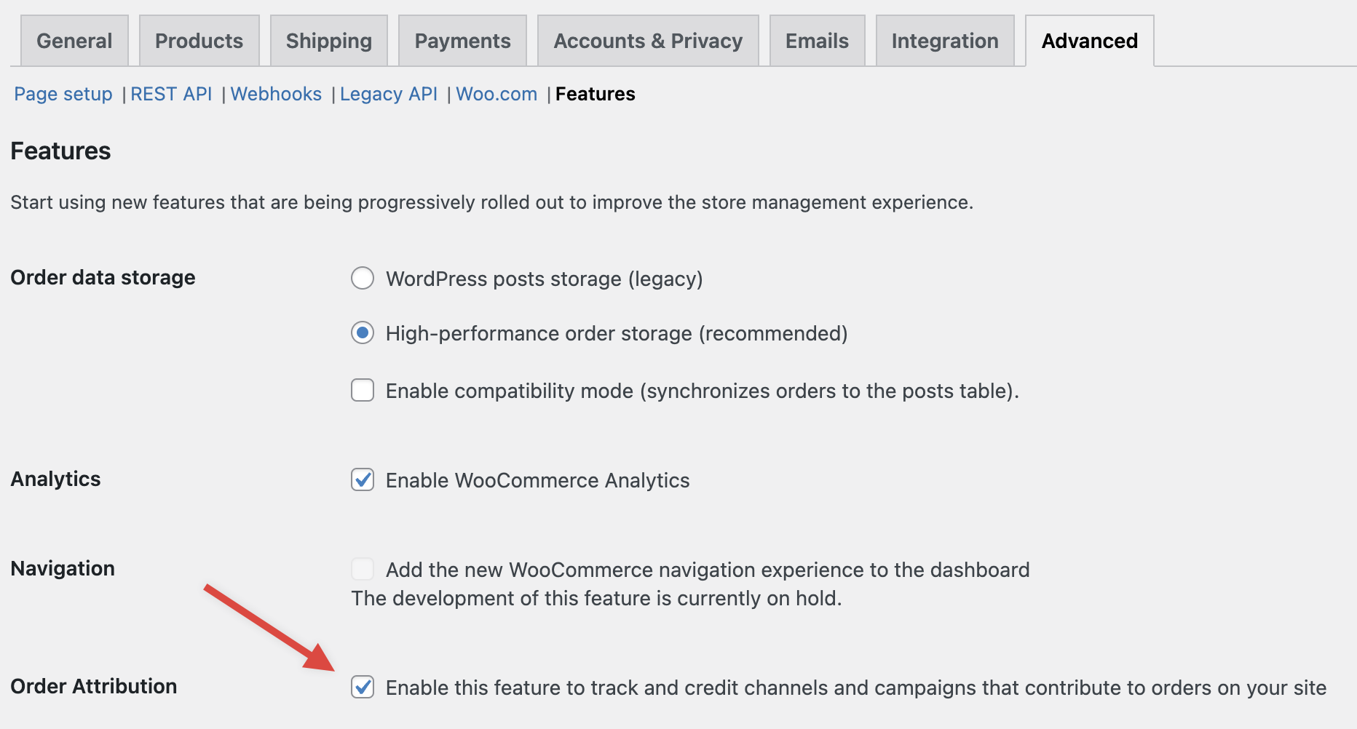
Task: Open the Page setup section
Action: tap(63, 94)
